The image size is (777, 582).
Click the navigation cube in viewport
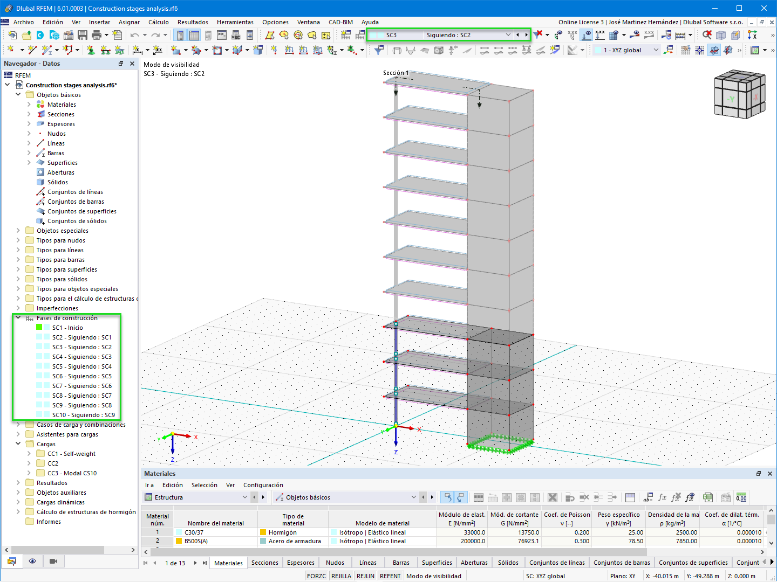[x=739, y=94]
